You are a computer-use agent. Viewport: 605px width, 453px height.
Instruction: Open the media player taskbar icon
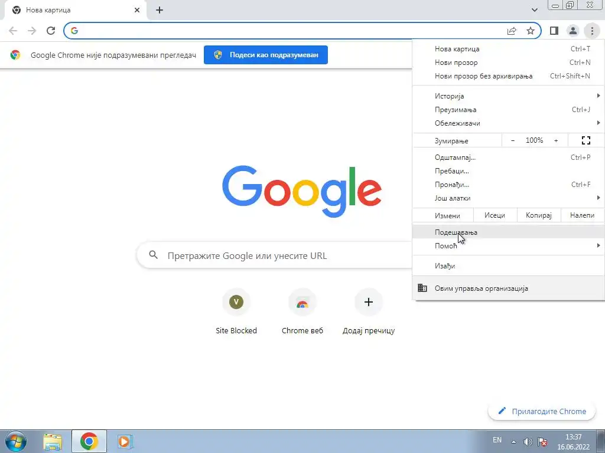pyautogui.click(x=125, y=441)
